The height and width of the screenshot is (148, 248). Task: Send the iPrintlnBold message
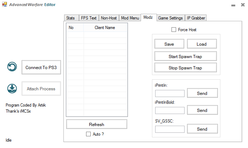202,110
